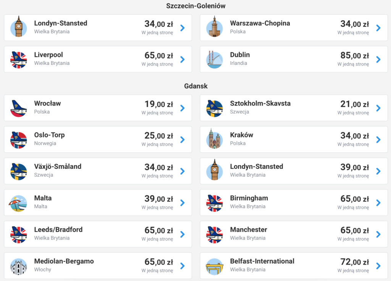Expand the Wrocław fare with the arrow
This screenshot has height=281, width=391.
[x=182, y=108]
